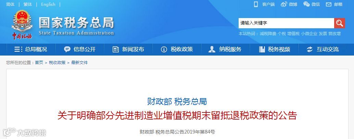Screen dimensions: 354x139
Task: Open the 微信 WeChat icon
Action: [306, 4]
